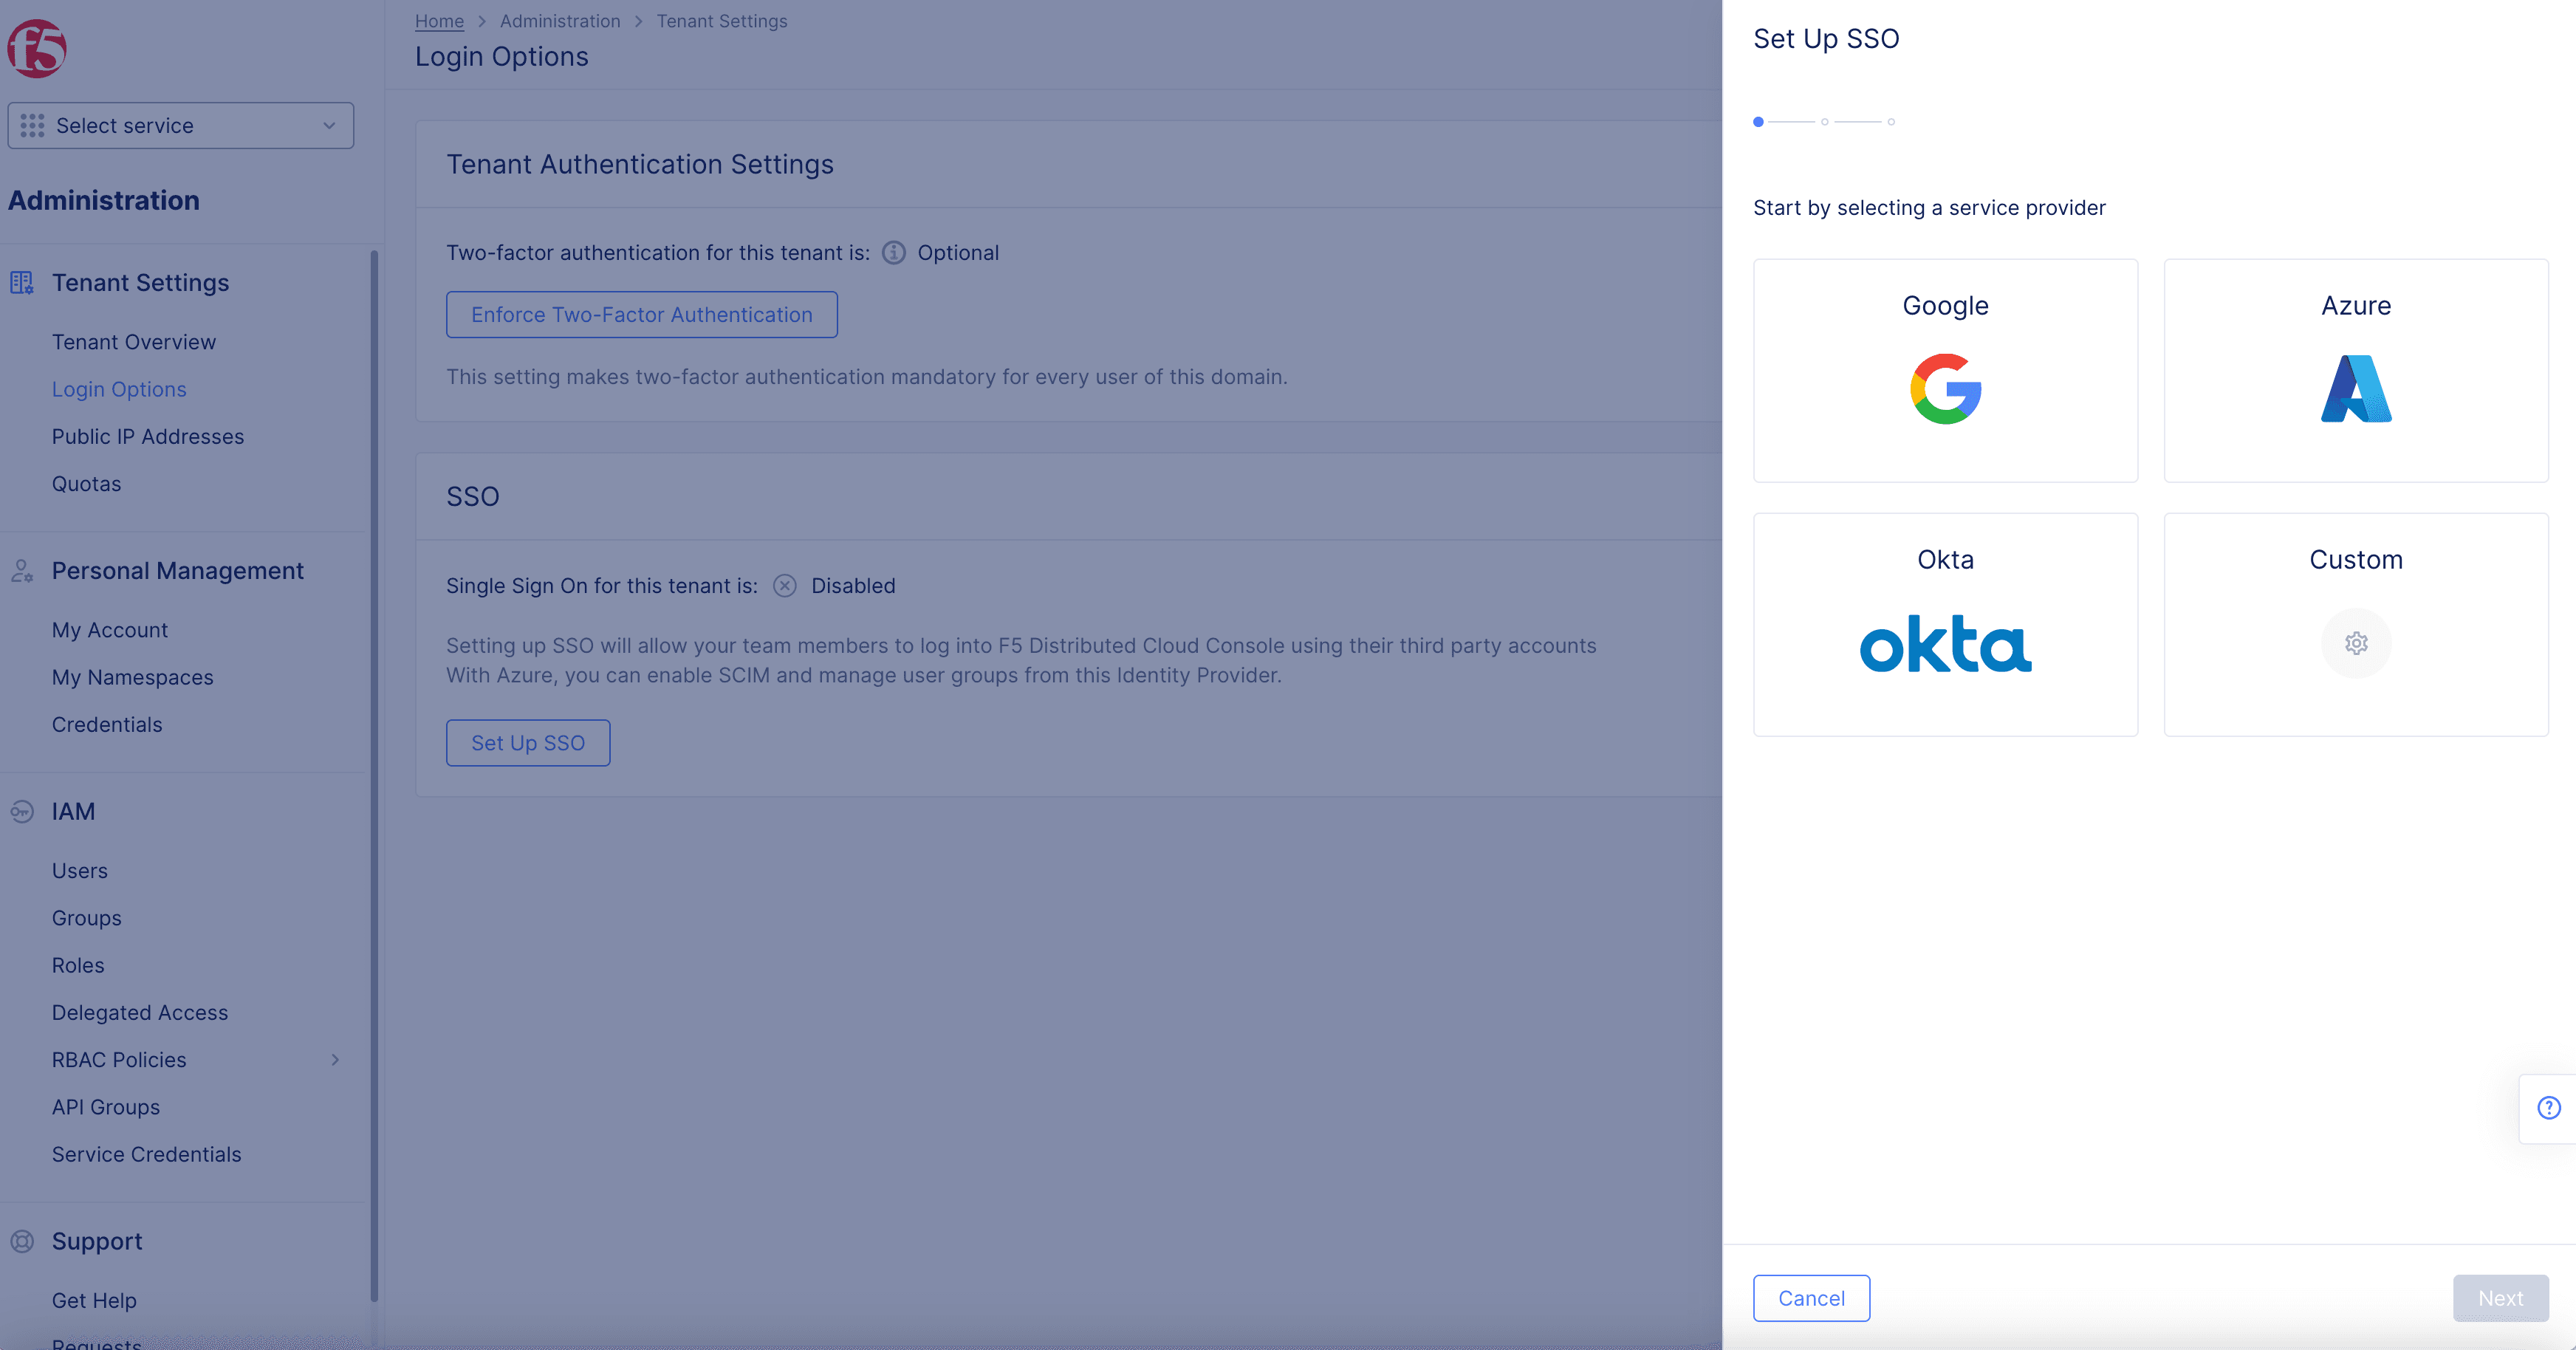The height and width of the screenshot is (1350, 2576).
Task: Click the service grid dots icon
Action: click(32, 126)
